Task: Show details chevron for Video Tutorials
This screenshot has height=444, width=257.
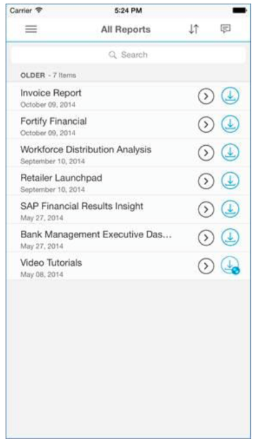Action: [x=206, y=266]
